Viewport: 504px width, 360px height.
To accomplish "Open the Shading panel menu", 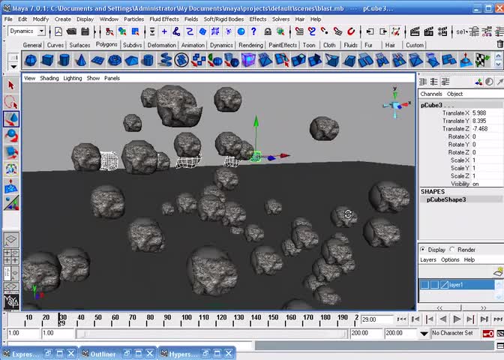I will click(x=49, y=78).
